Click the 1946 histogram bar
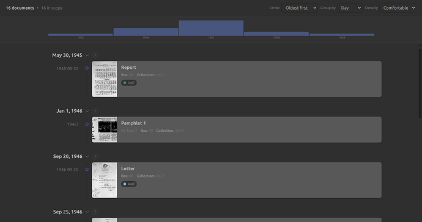 pyautogui.click(x=146, y=32)
